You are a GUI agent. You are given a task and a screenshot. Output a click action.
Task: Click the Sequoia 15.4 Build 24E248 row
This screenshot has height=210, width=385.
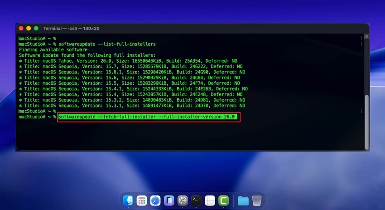[131, 94]
